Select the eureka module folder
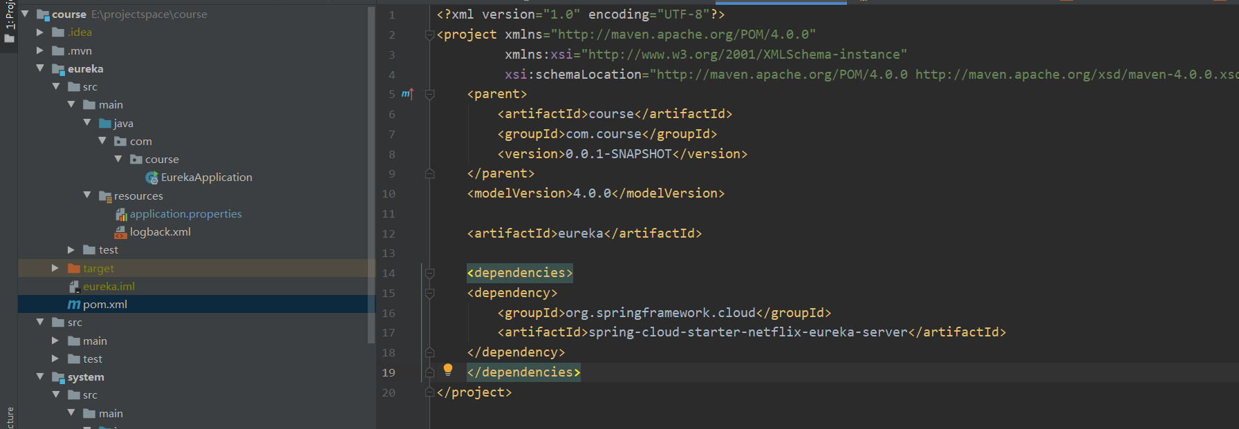 click(85, 69)
